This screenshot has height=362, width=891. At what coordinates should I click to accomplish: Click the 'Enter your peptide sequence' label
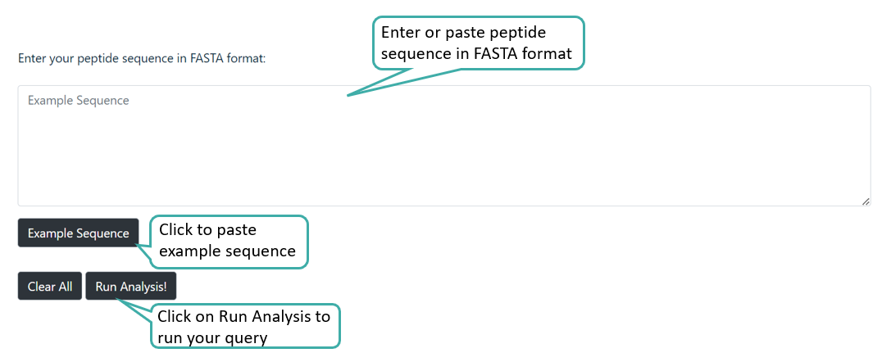[x=142, y=59]
